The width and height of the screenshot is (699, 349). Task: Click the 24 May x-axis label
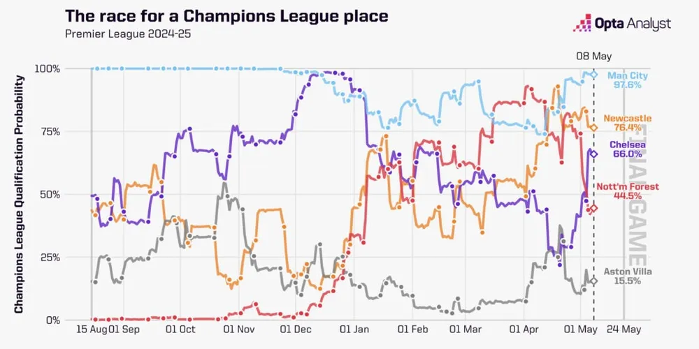coord(624,330)
